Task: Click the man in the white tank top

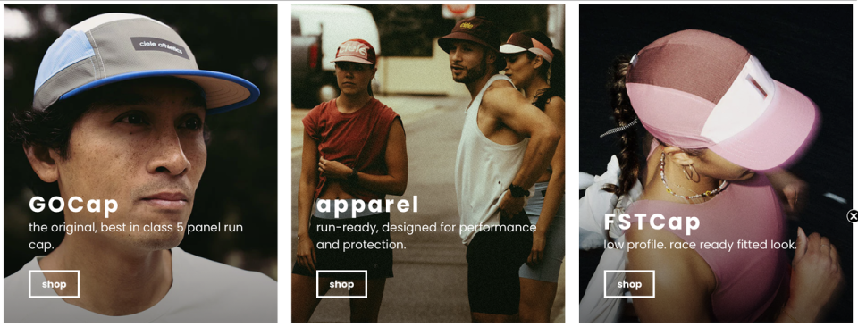Action: (492, 164)
